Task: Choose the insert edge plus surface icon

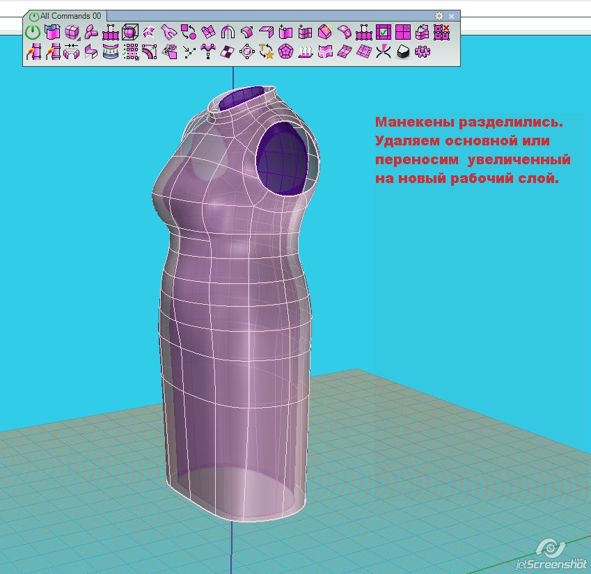Action: (x=285, y=32)
